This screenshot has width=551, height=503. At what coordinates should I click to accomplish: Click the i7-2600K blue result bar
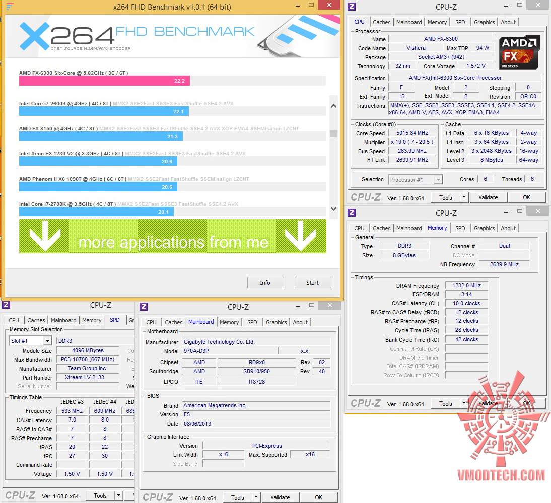tap(104, 111)
